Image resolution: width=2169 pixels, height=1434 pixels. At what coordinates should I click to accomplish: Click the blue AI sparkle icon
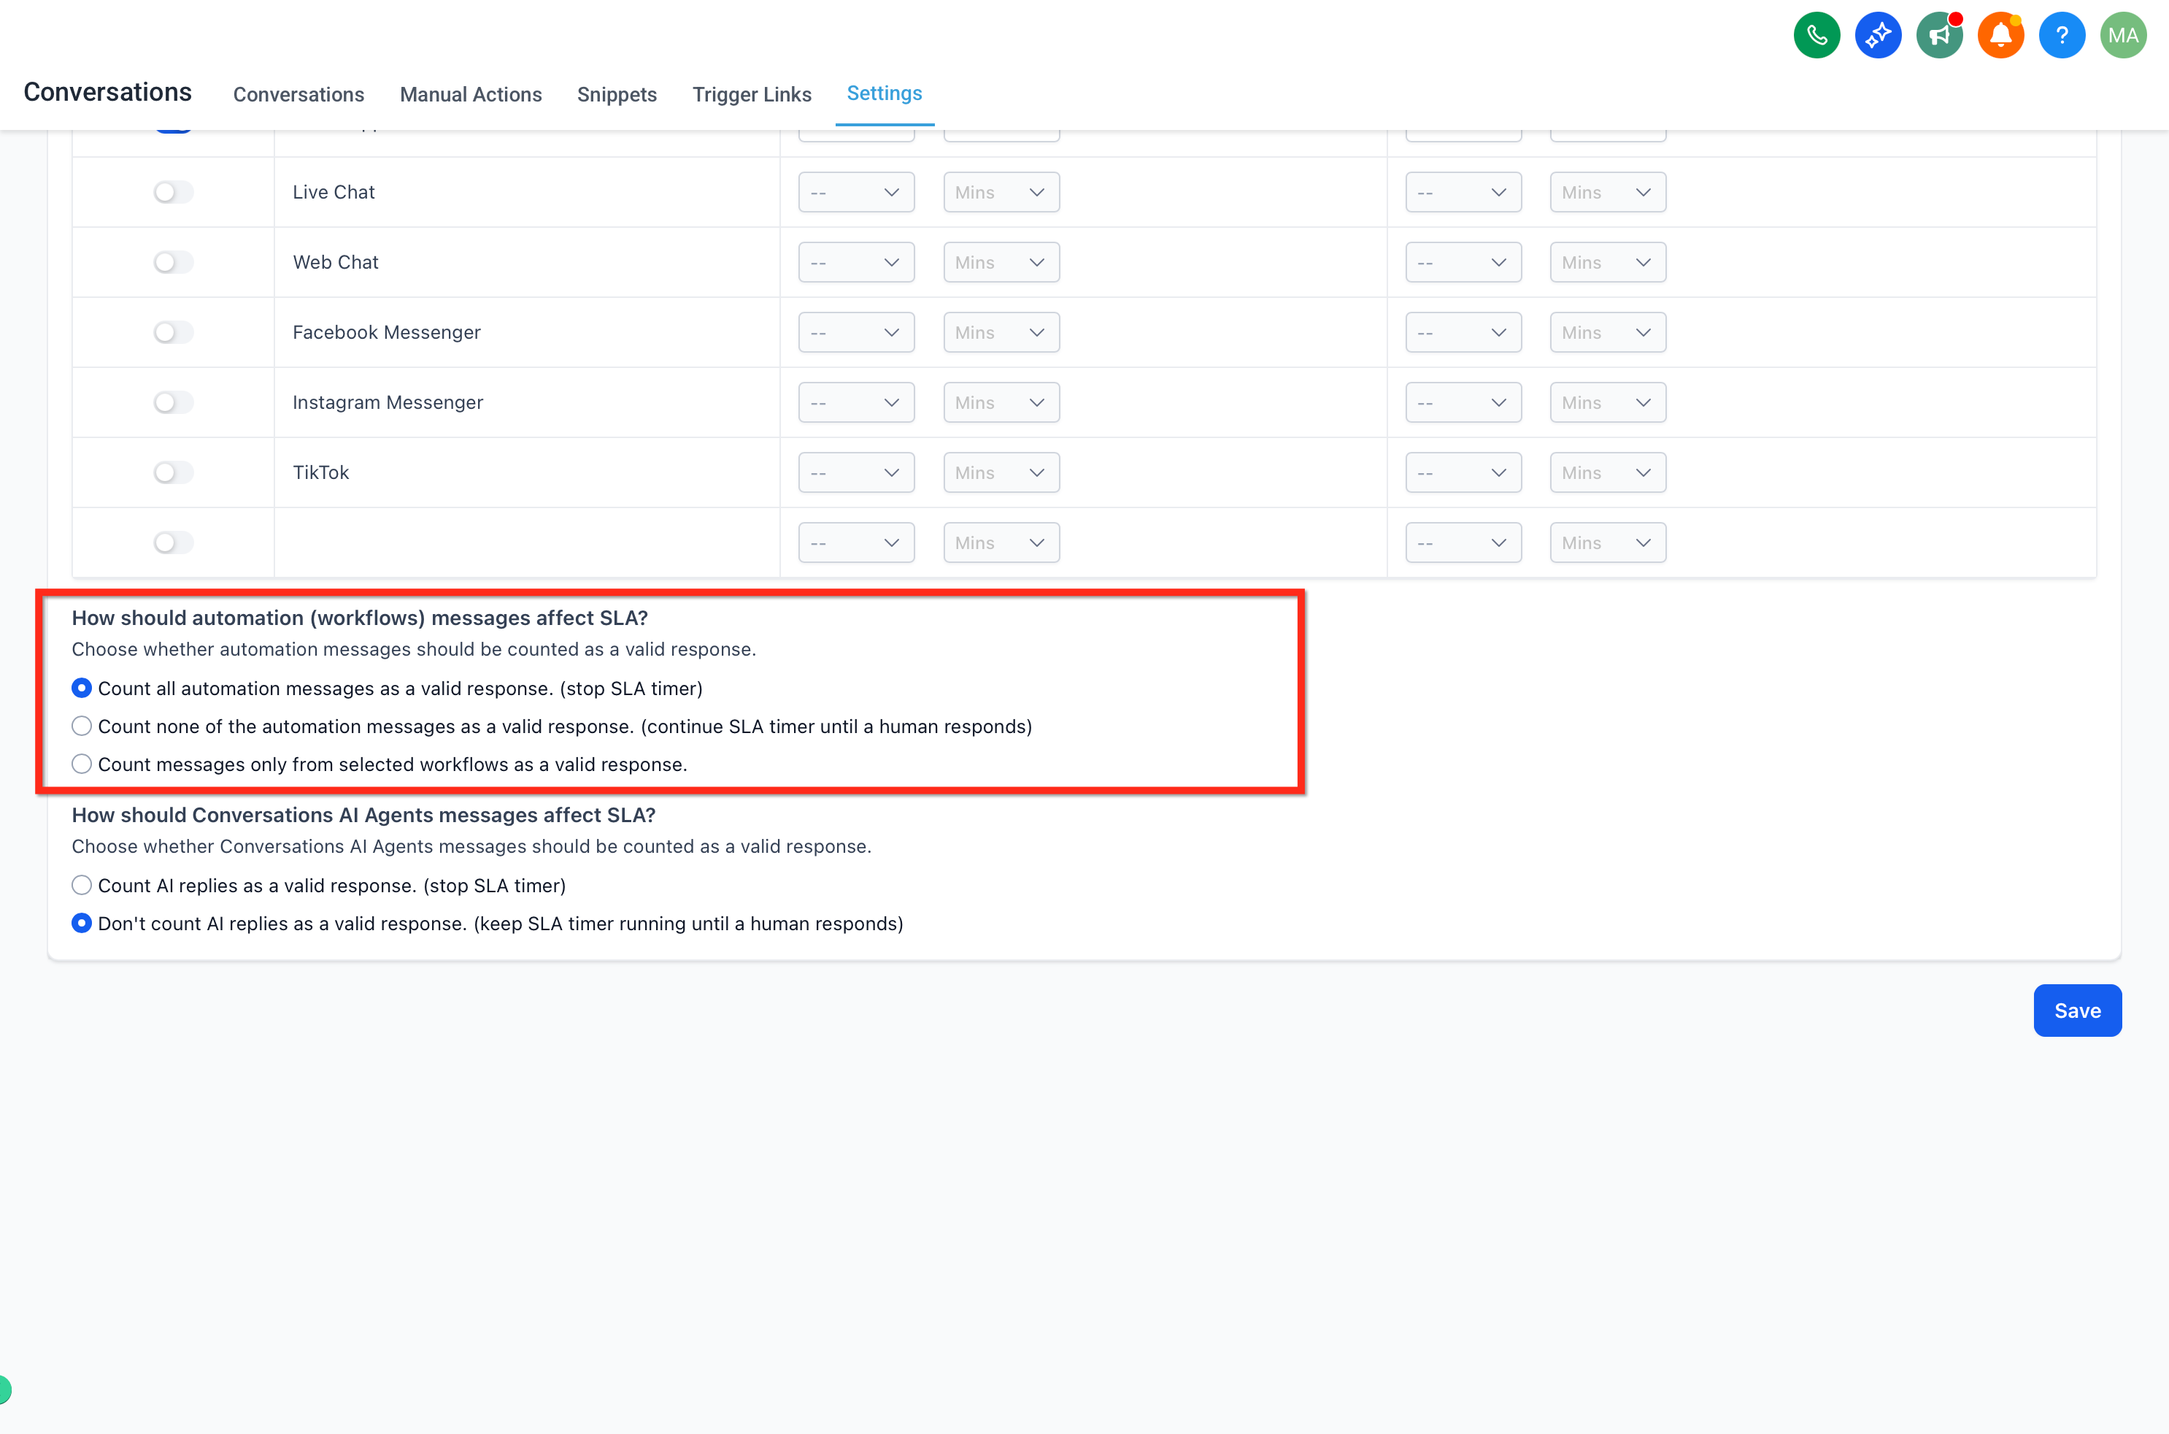coord(1877,36)
